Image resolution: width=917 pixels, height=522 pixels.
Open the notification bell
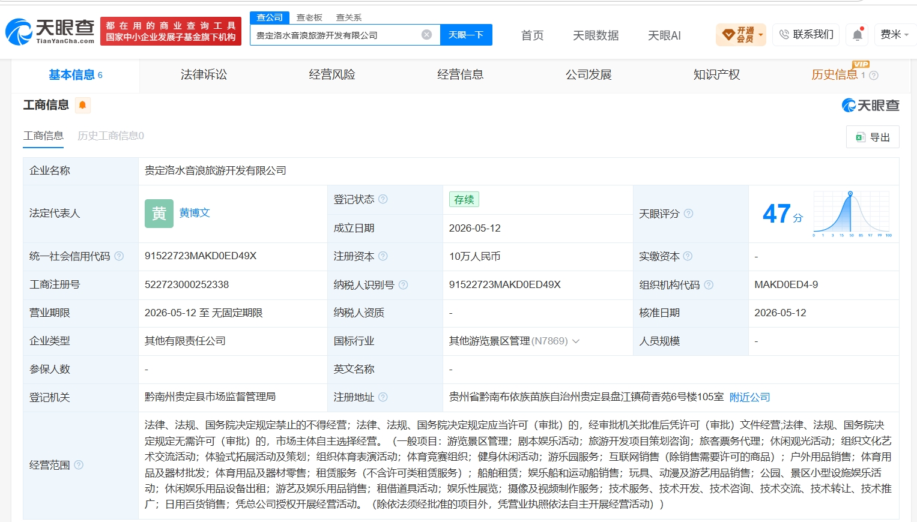(858, 35)
